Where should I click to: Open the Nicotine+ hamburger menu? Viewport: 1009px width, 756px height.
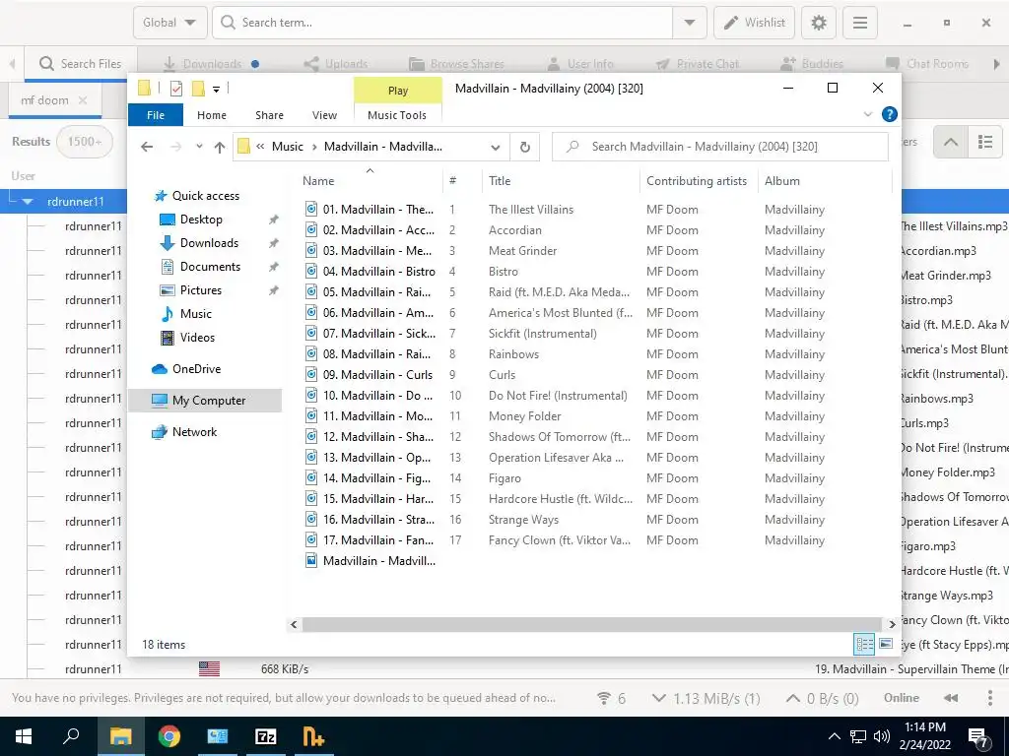pyautogui.click(x=859, y=24)
